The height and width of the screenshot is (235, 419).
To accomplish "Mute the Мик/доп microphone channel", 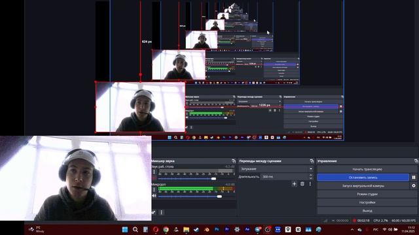I will tap(155, 196).
